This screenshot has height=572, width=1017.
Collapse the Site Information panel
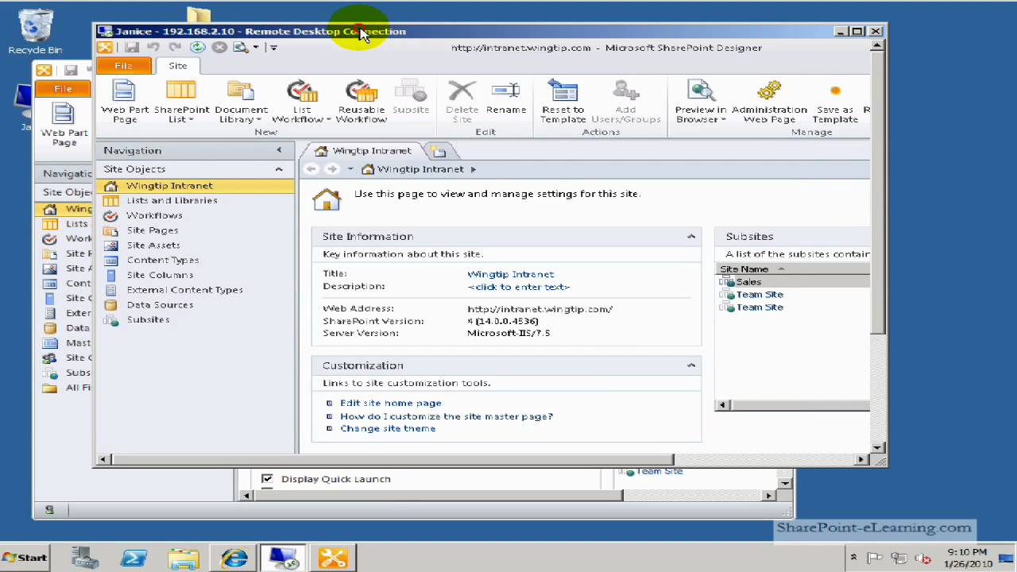691,236
